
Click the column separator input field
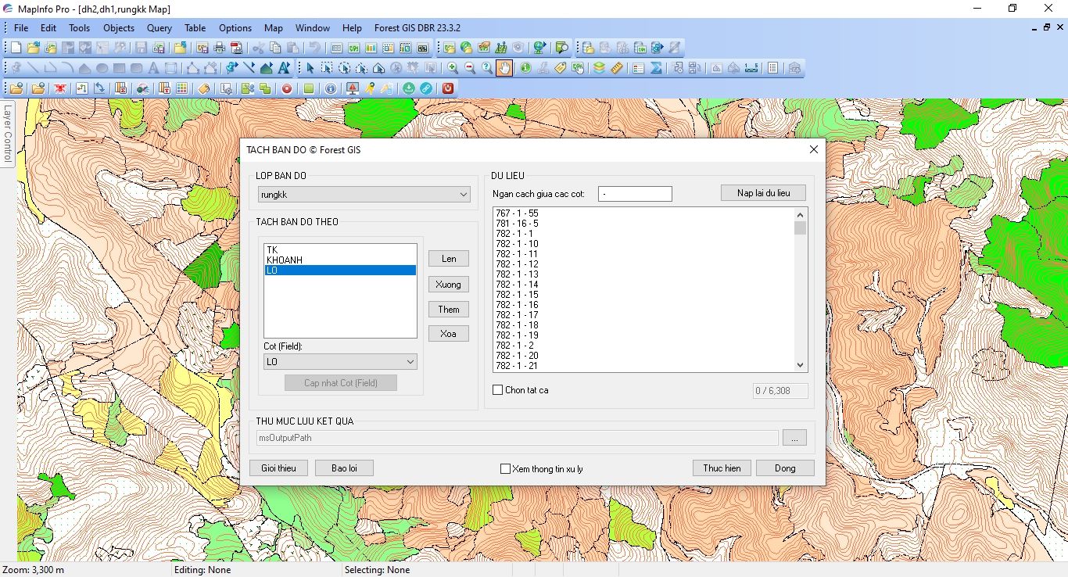click(x=634, y=194)
